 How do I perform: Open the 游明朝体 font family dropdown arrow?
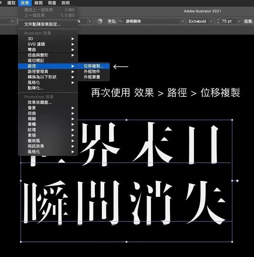[x=182, y=21]
